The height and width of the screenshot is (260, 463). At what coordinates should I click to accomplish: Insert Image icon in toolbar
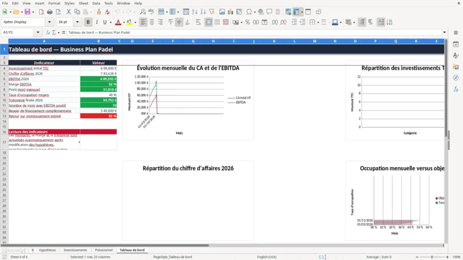tap(222, 12)
